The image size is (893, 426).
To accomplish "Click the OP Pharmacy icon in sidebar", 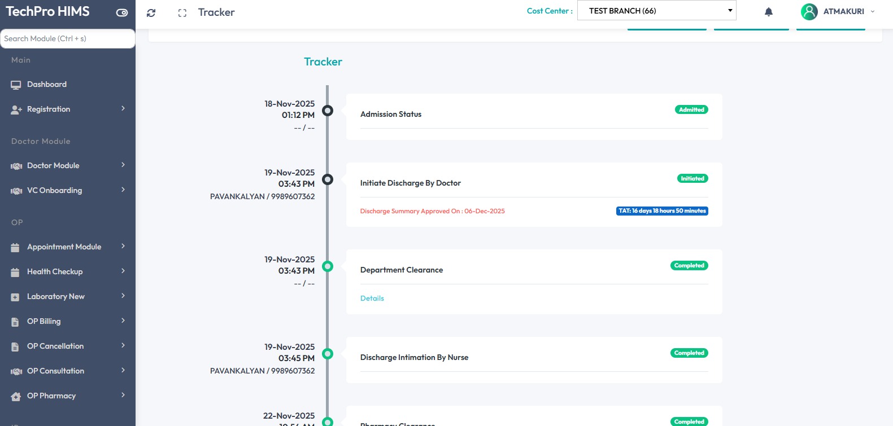I will click(x=16, y=396).
